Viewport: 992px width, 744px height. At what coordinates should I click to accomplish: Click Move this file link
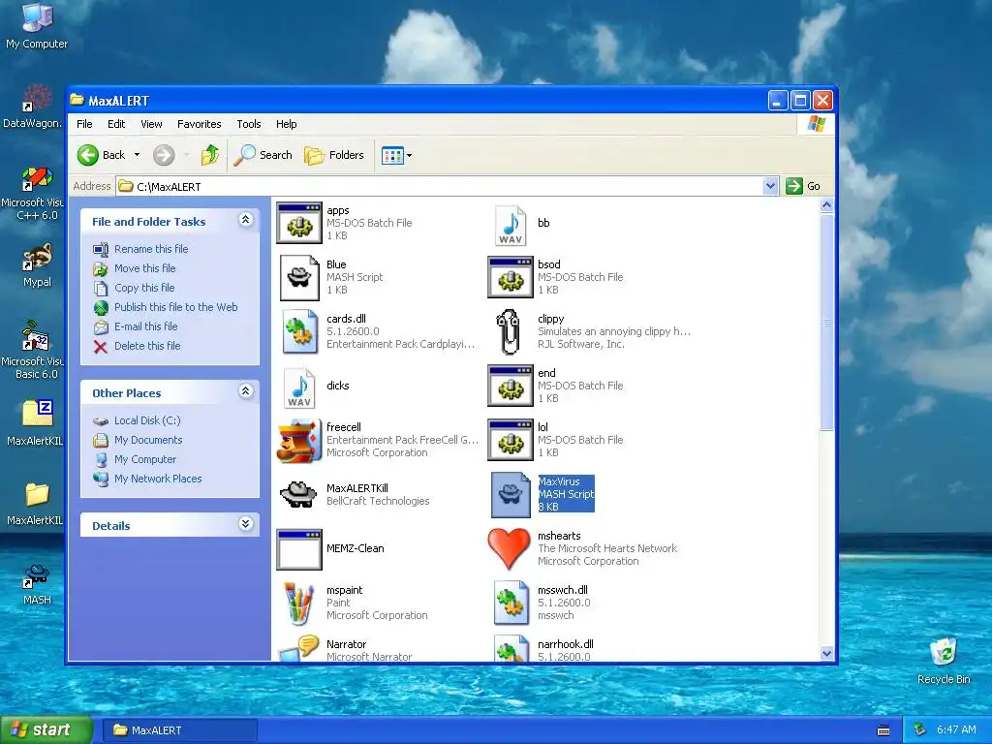145,268
